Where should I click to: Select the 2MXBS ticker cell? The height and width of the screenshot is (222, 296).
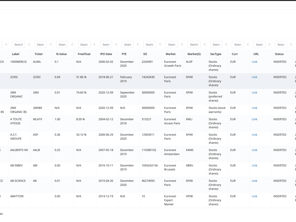click(x=42, y=110)
